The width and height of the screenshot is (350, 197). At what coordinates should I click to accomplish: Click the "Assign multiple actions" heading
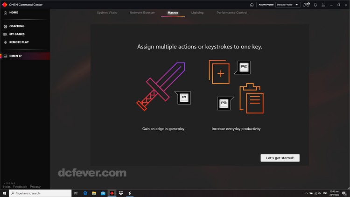tap(200, 47)
